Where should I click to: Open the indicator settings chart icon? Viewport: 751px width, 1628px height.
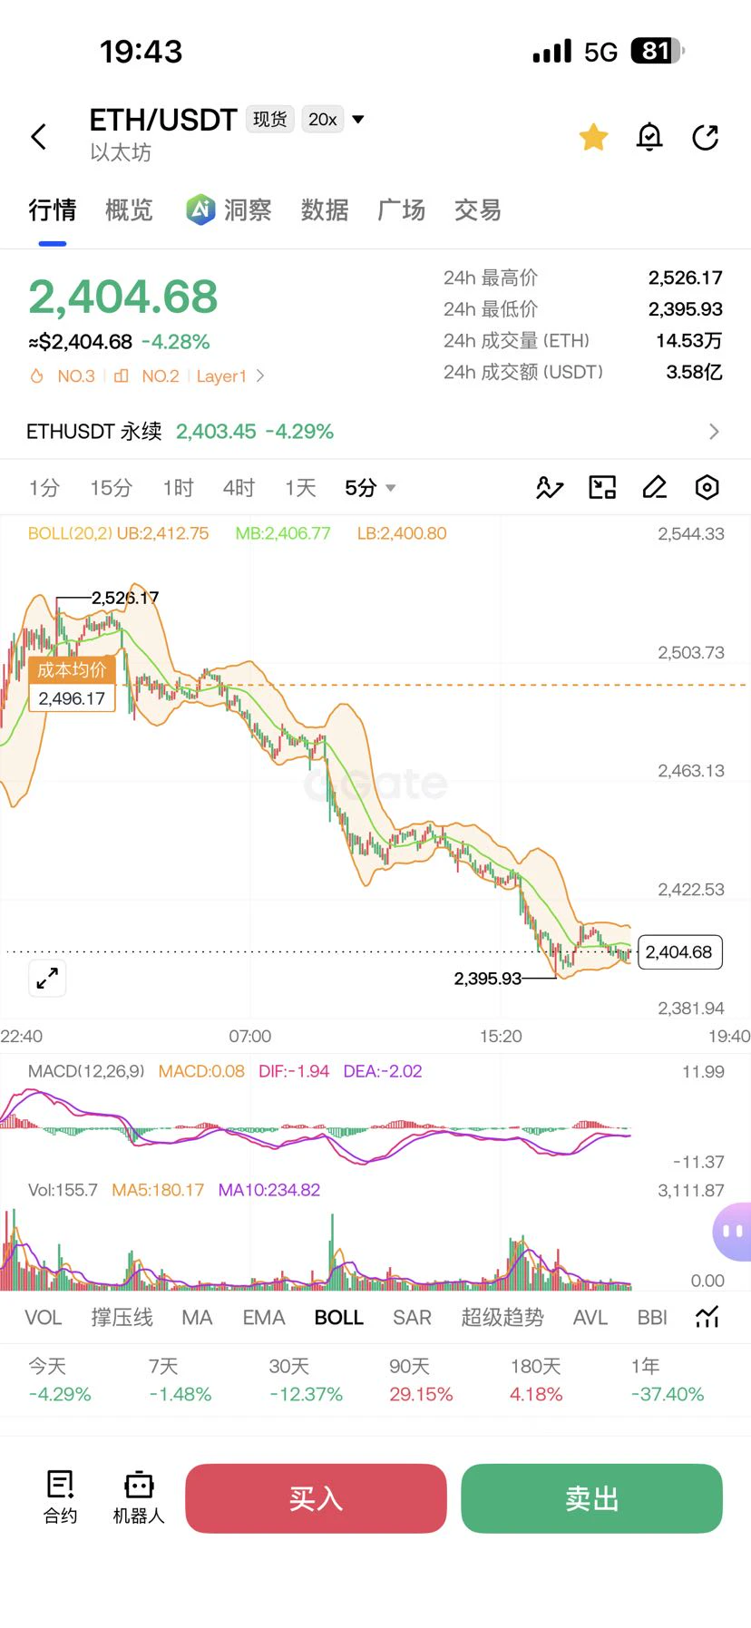(x=707, y=1318)
